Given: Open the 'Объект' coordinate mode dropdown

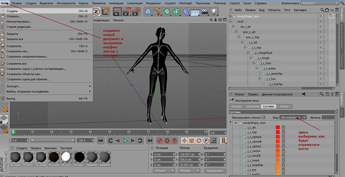Looking at the screenshot, I should pos(164,170).
